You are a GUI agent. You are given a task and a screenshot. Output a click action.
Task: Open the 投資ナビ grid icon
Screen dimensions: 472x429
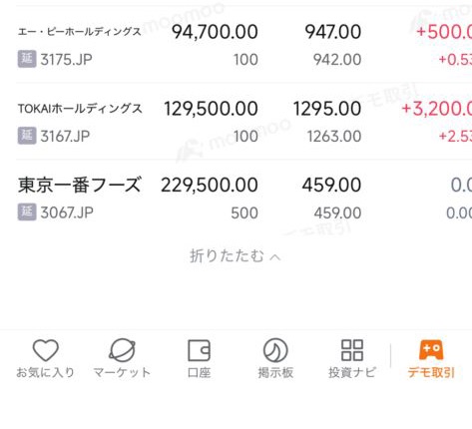352,350
